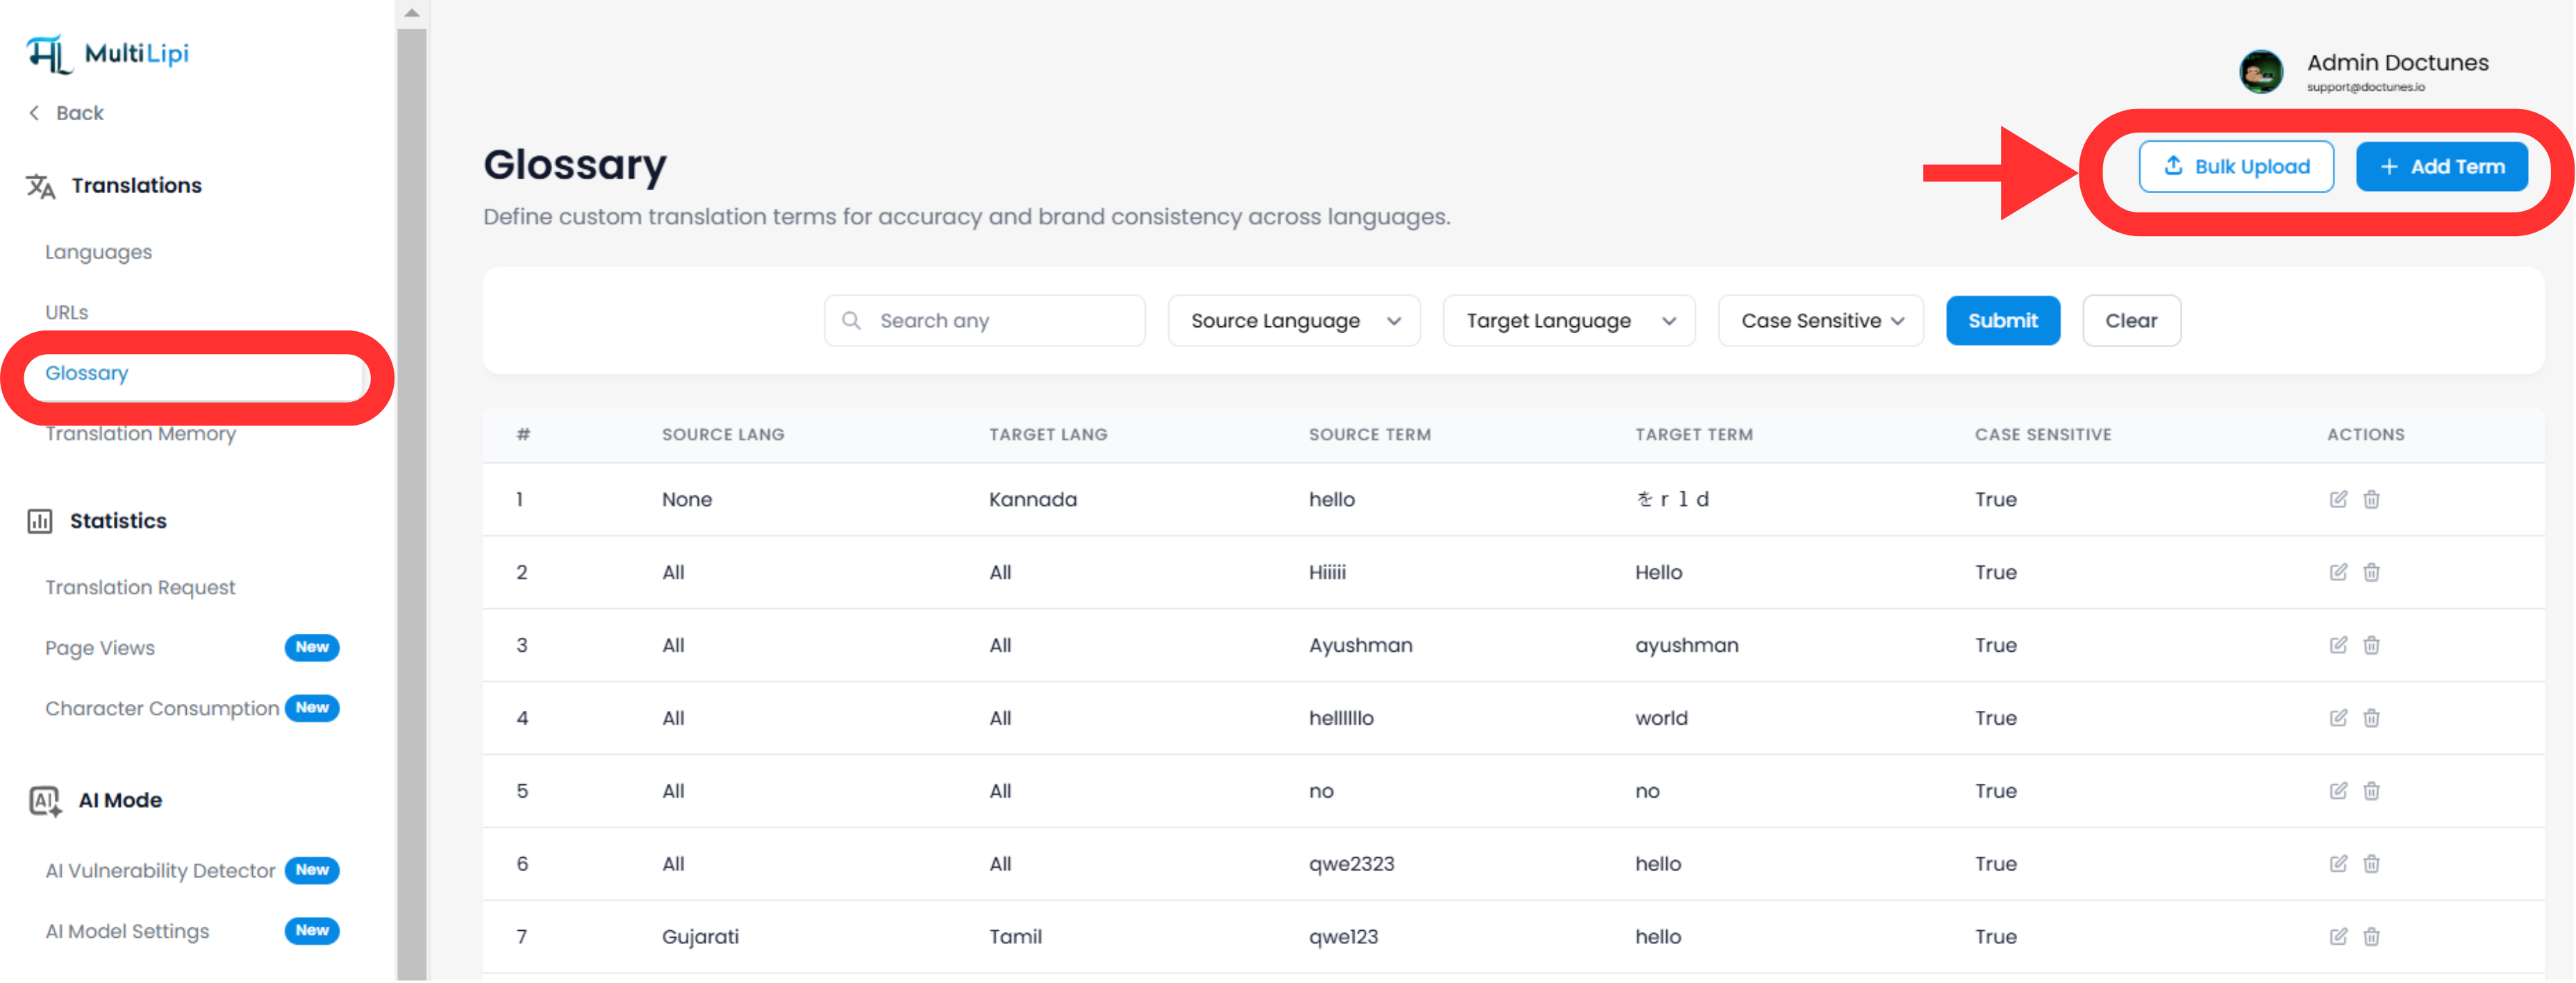Edit the qwe2323 term entry
Viewport: 2576px width, 983px height.
pyautogui.click(x=2337, y=865)
